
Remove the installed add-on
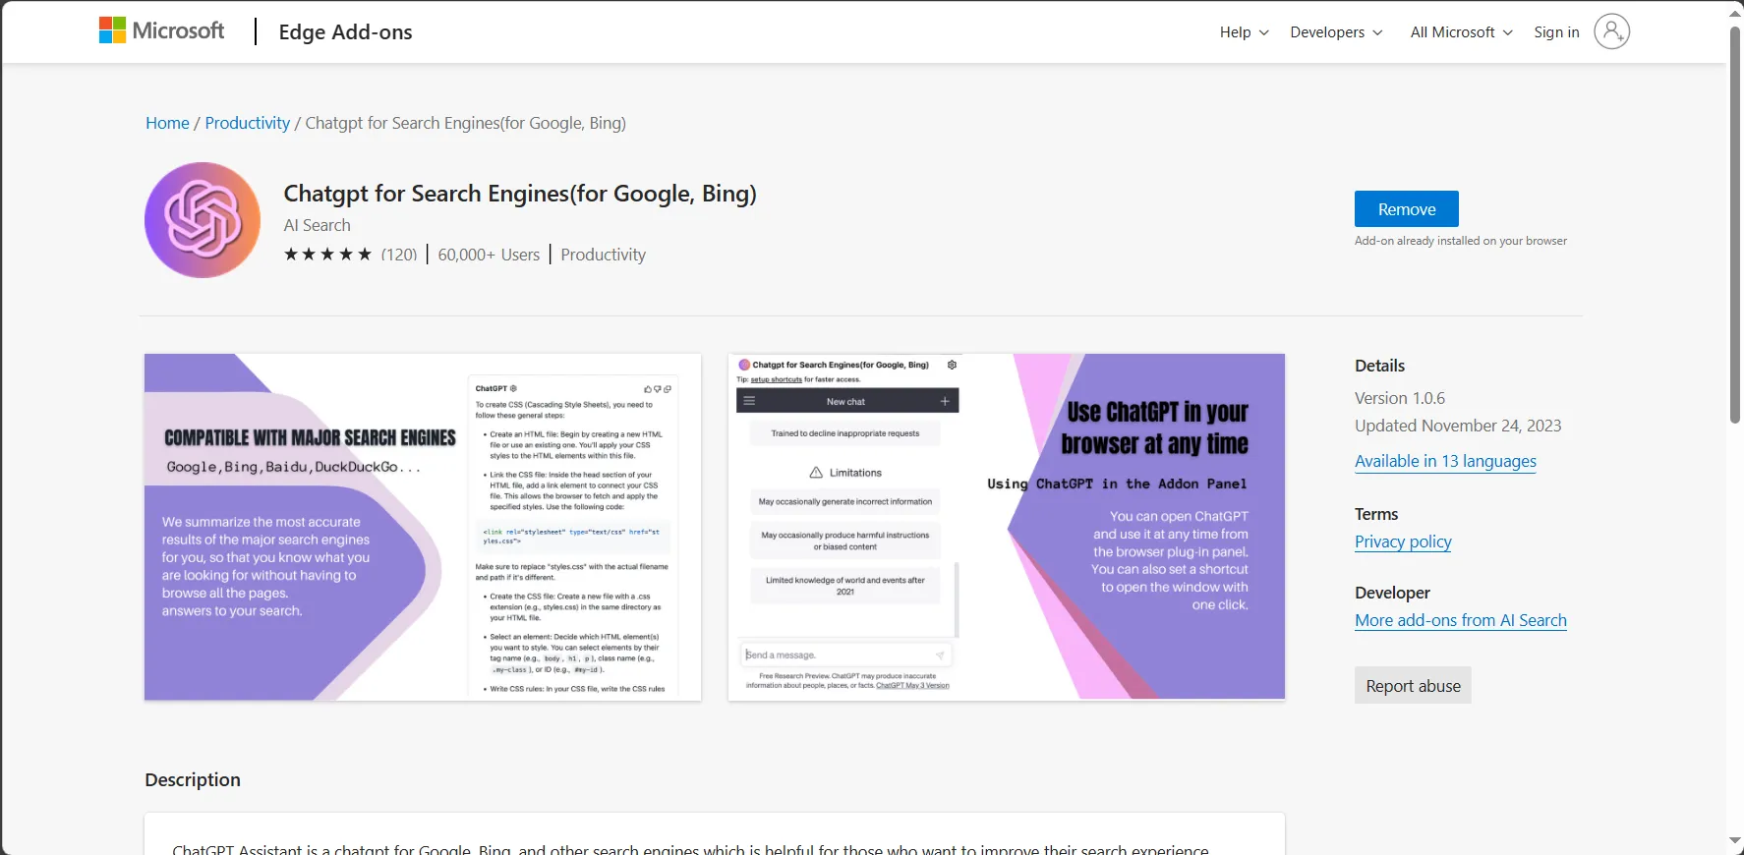1406,209
